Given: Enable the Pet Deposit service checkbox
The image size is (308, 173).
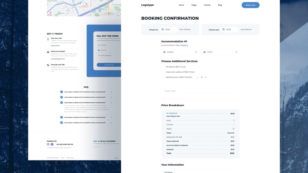Looking at the screenshot, I should (x=163, y=67).
